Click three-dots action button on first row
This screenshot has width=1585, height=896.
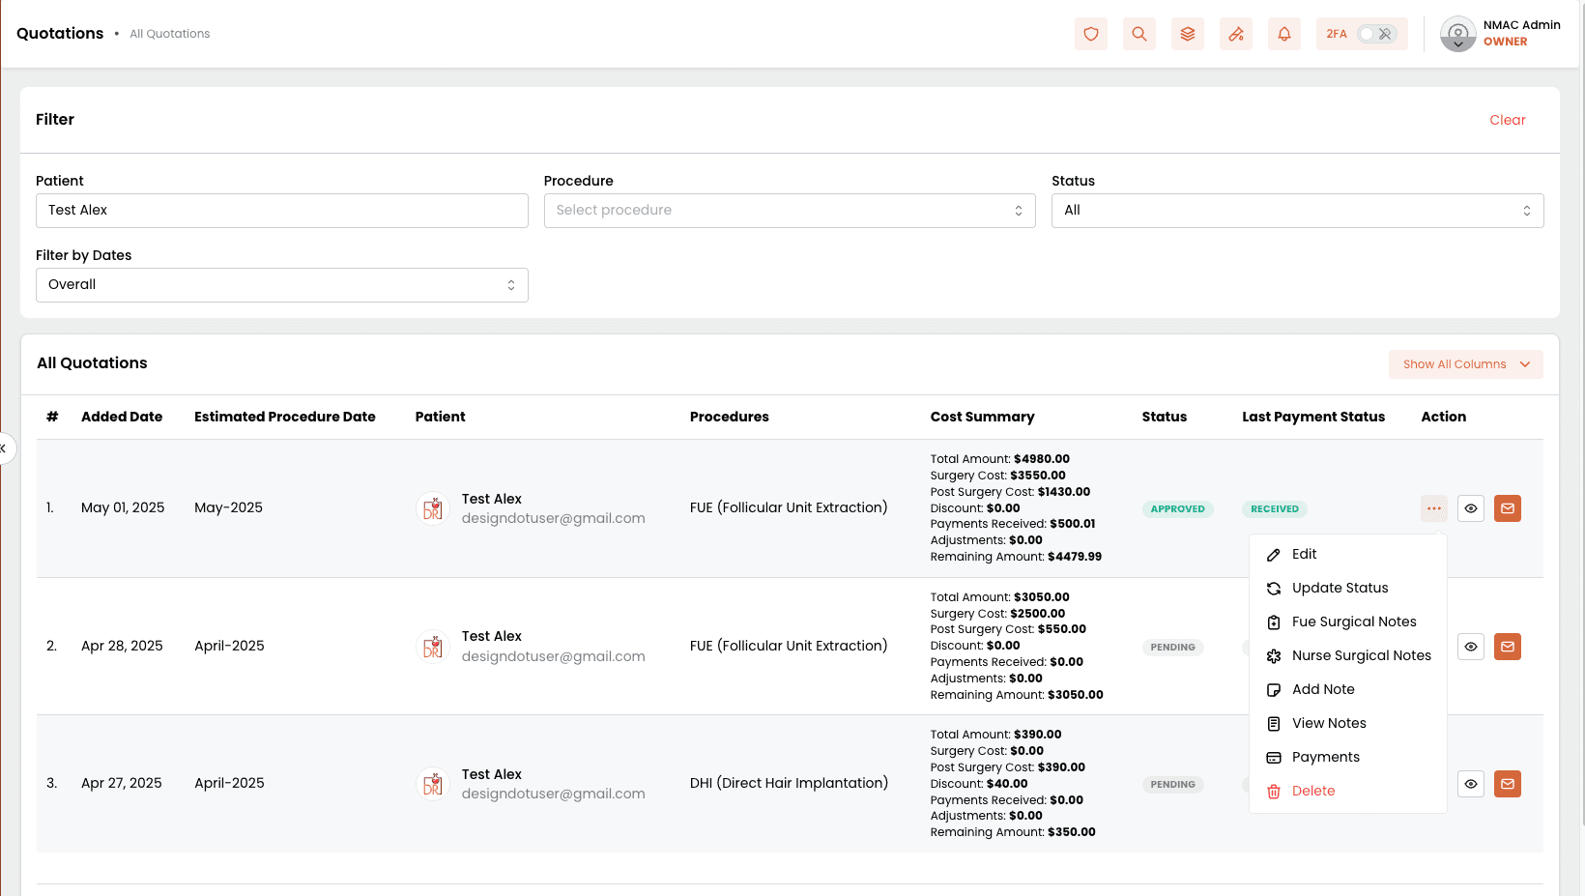coord(1433,508)
